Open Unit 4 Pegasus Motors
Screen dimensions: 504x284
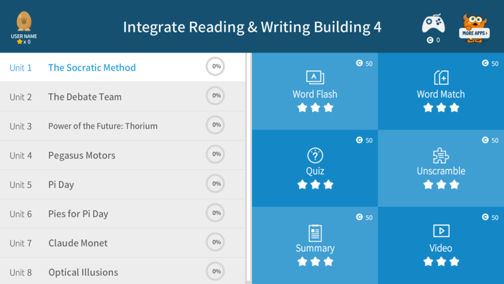(122, 155)
